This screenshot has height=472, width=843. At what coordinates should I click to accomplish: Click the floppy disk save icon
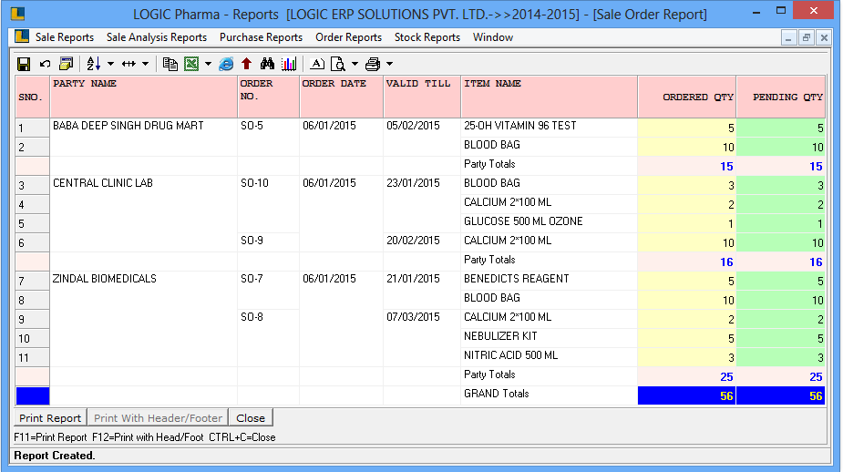pos(23,65)
